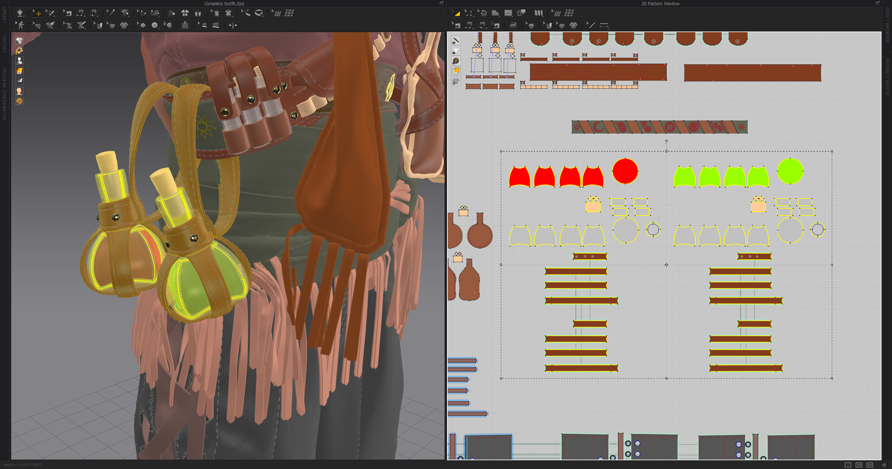Select the Segment Sewing tool in 2D toolbar

[469, 25]
